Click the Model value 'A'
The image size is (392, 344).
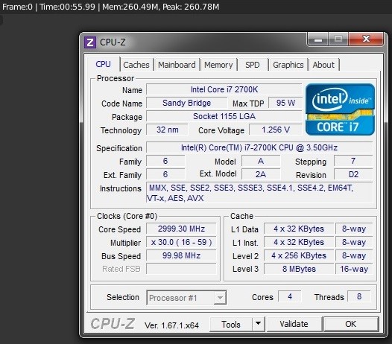(x=261, y=161)
